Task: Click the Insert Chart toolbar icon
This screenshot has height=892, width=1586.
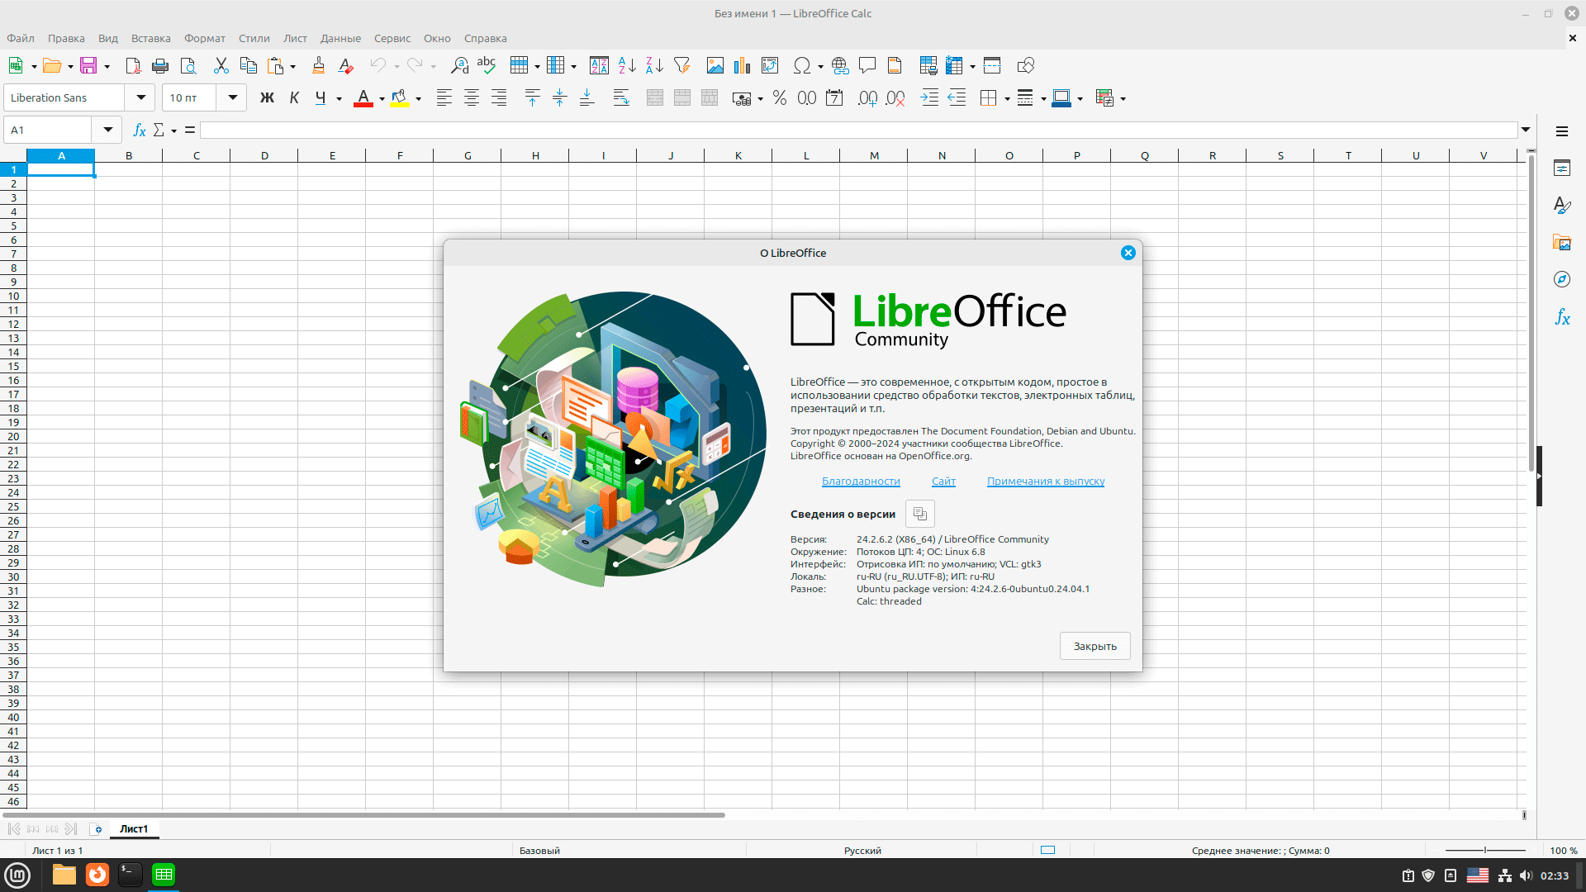Action: click(x=742, y=66)
